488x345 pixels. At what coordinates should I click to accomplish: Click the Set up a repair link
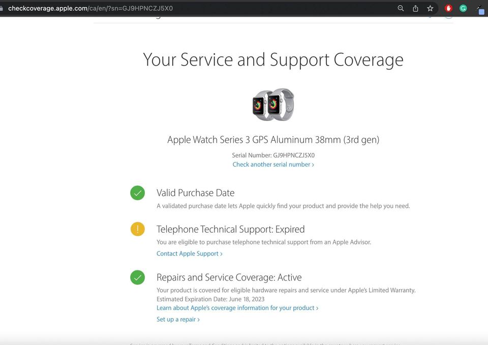point(178,320)
